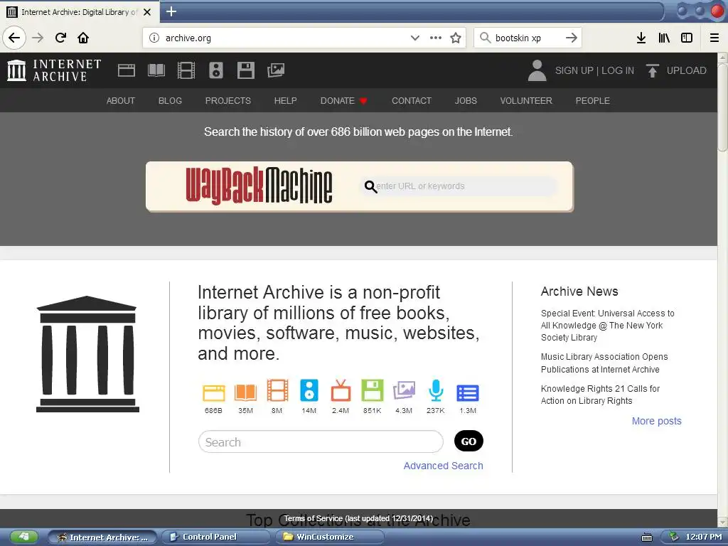Viewport: 728px width, 546px height.
Task: Click the WayBack Machine logo
Action: pos(259,186)
